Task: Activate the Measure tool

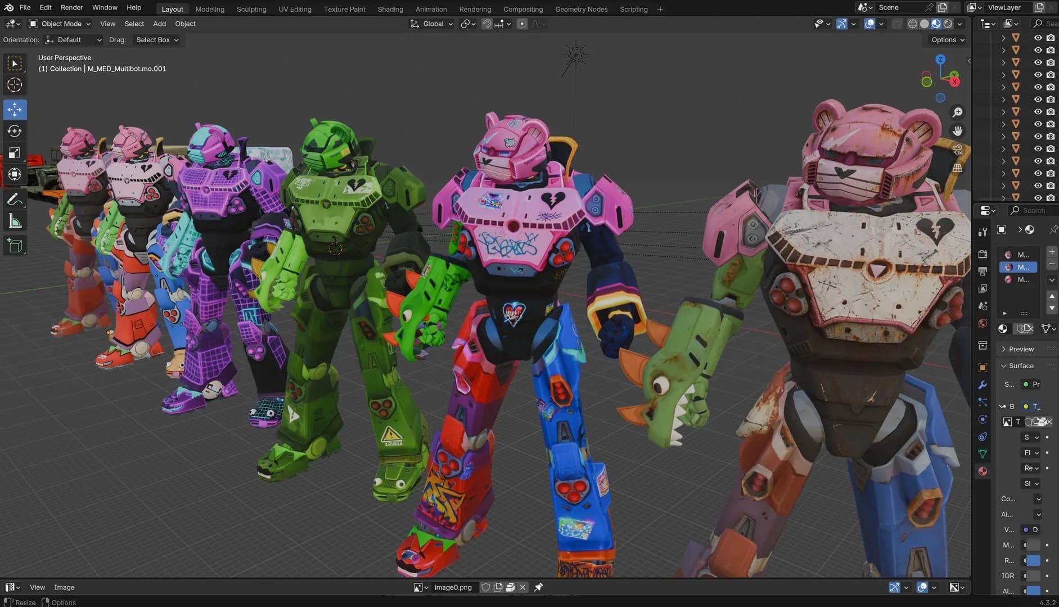Action: 15,220
